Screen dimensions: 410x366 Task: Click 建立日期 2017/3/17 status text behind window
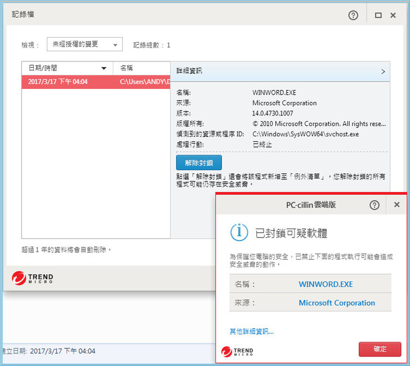tap(48, 351)
